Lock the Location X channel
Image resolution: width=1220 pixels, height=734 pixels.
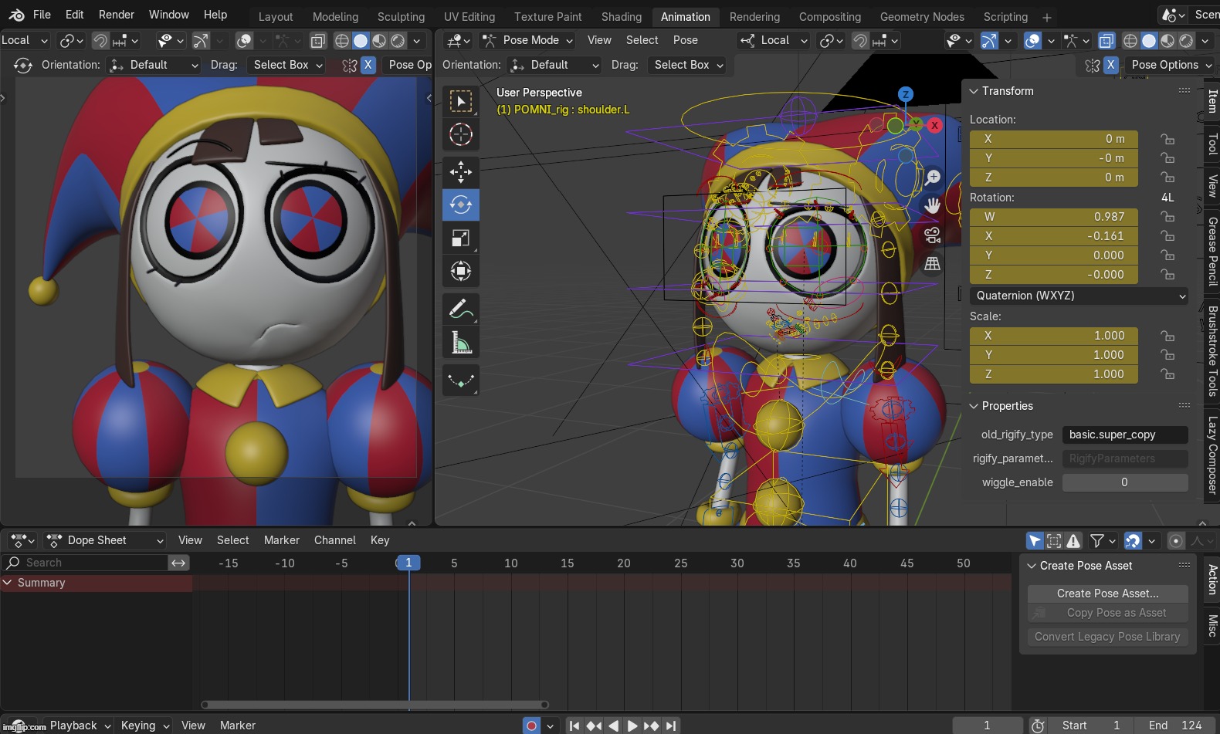click(1167, 139)
